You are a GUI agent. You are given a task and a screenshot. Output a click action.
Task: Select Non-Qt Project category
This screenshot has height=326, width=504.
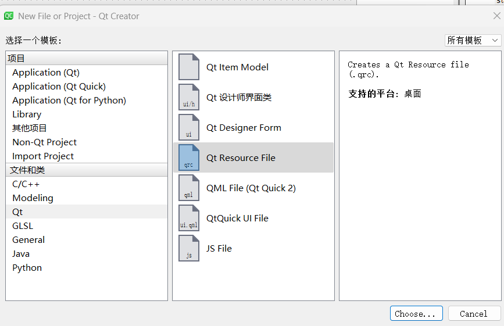pos(87,142)
